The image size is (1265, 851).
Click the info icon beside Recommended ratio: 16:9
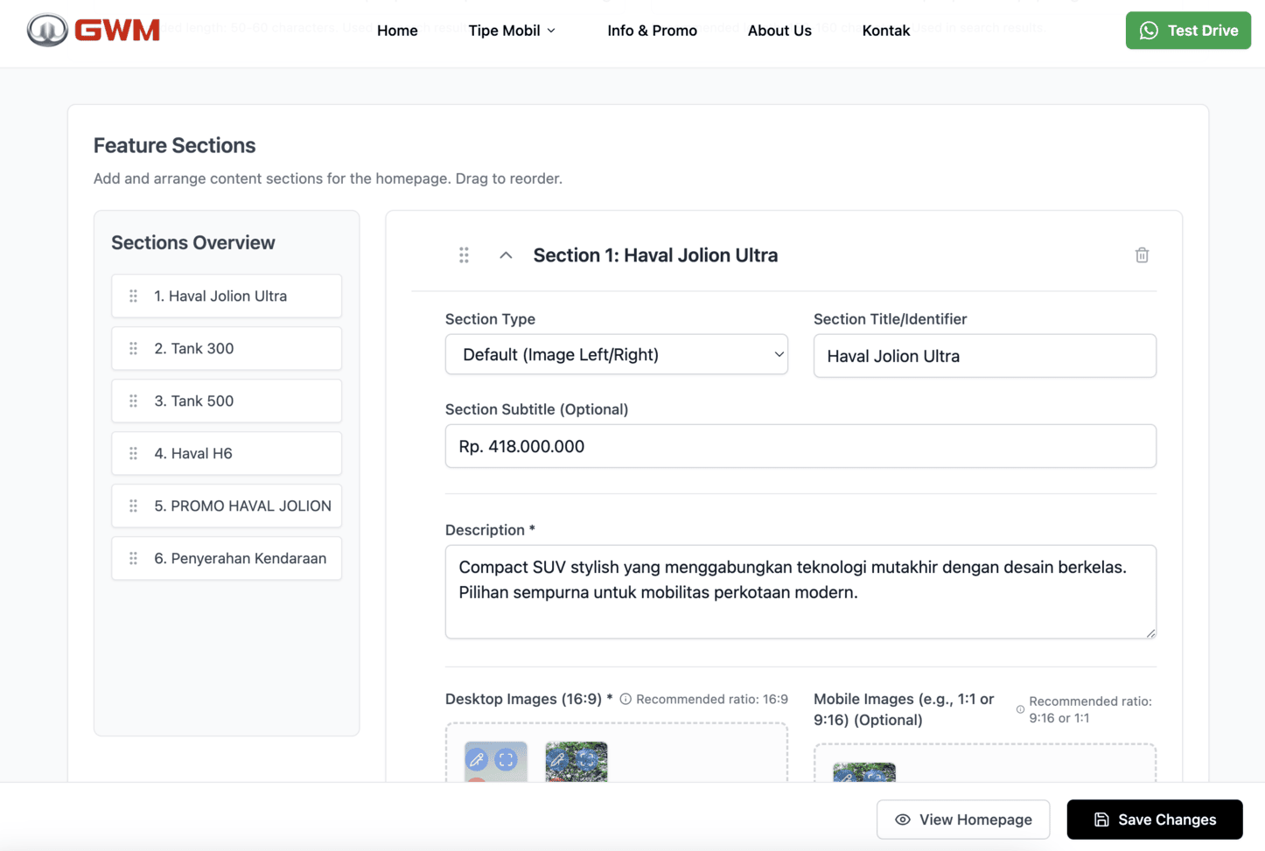tap(626, 699)
